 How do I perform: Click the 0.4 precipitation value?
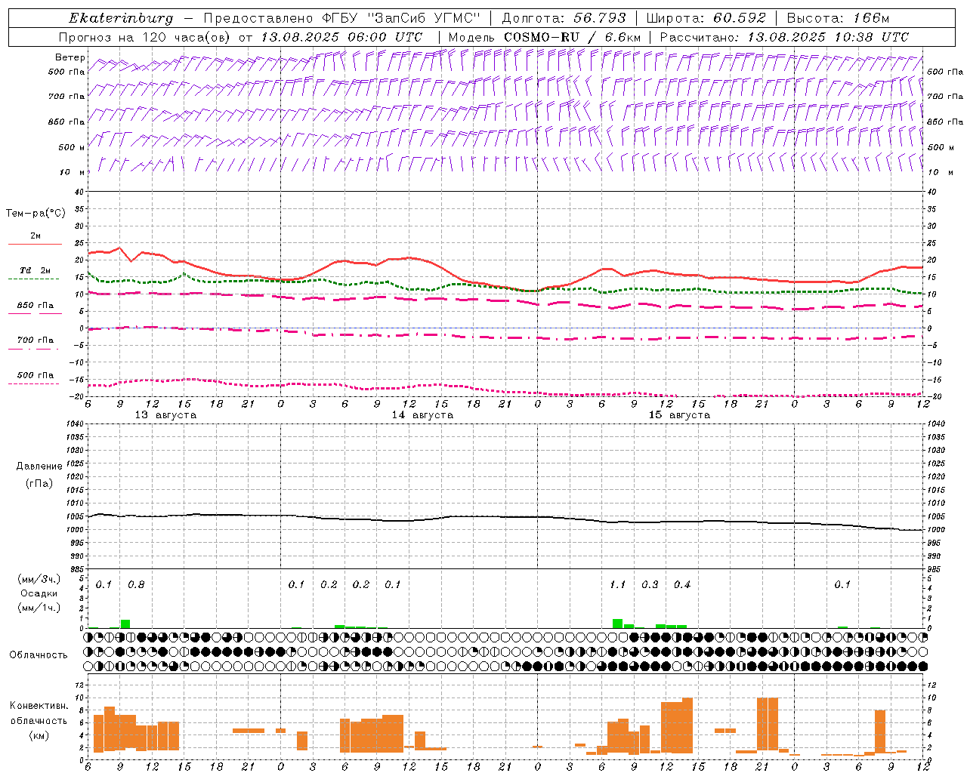coord(682,584)
